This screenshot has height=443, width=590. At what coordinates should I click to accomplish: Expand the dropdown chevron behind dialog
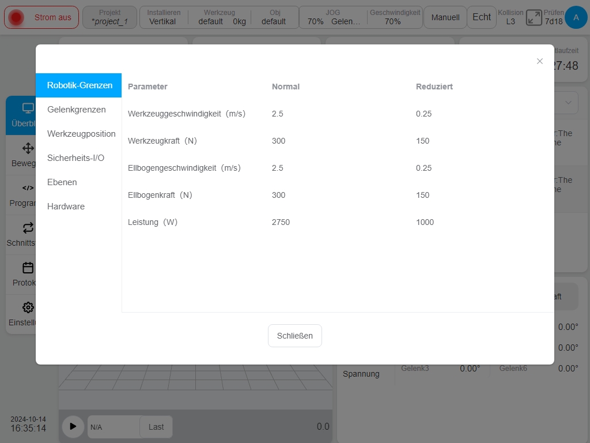pyautogui.click(x=568, y=103)
